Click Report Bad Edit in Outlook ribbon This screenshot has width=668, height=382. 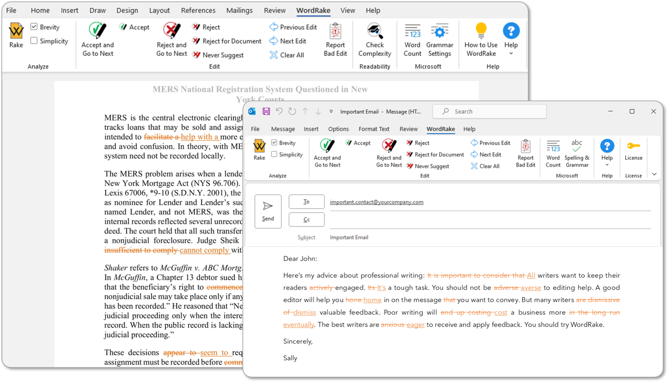pos(525,154)
